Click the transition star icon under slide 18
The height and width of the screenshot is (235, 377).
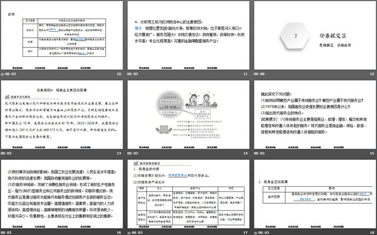point(256,233)
